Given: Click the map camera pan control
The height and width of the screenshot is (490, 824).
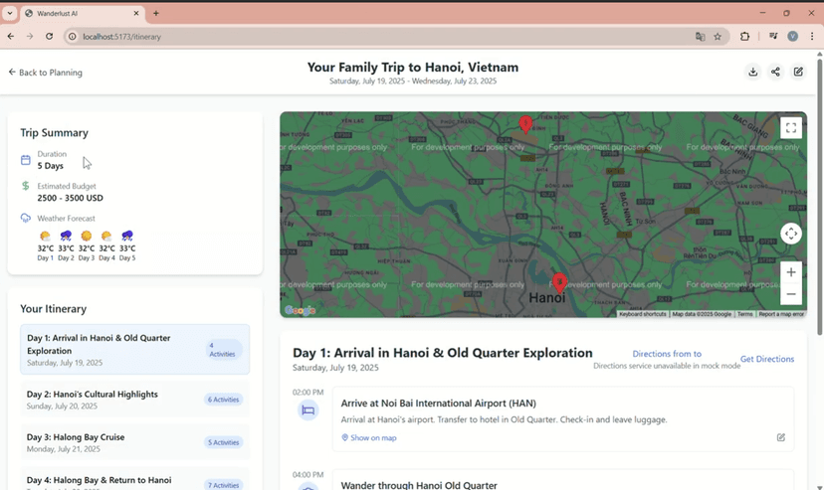Looking at the screenshot, I should point(790,234).
